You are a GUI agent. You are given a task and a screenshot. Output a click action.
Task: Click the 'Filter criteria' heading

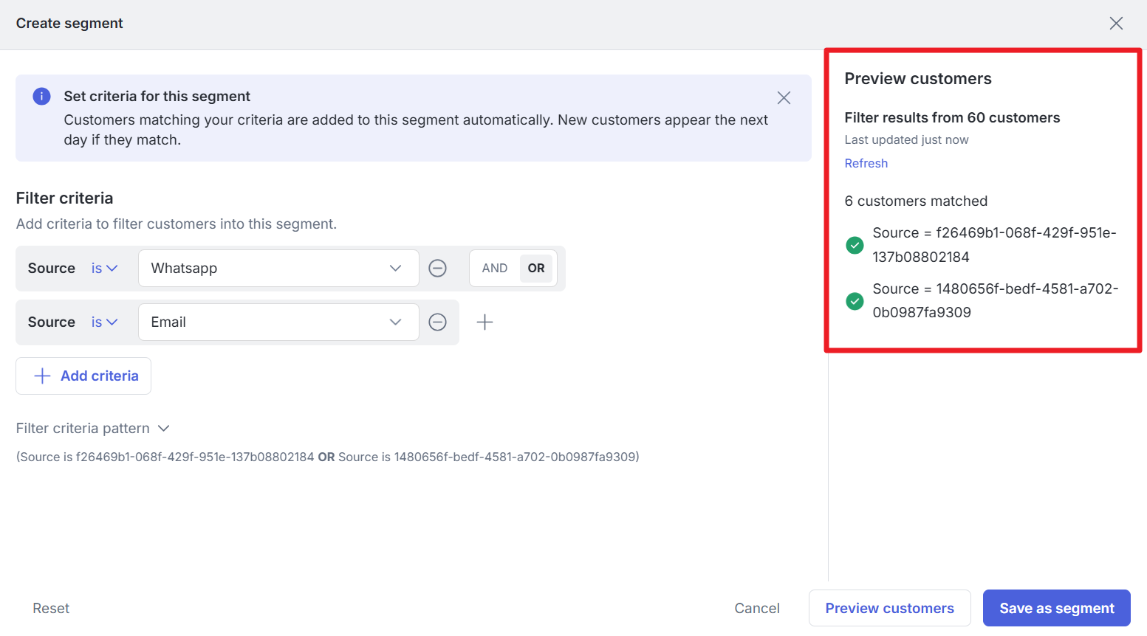[65, 198]
